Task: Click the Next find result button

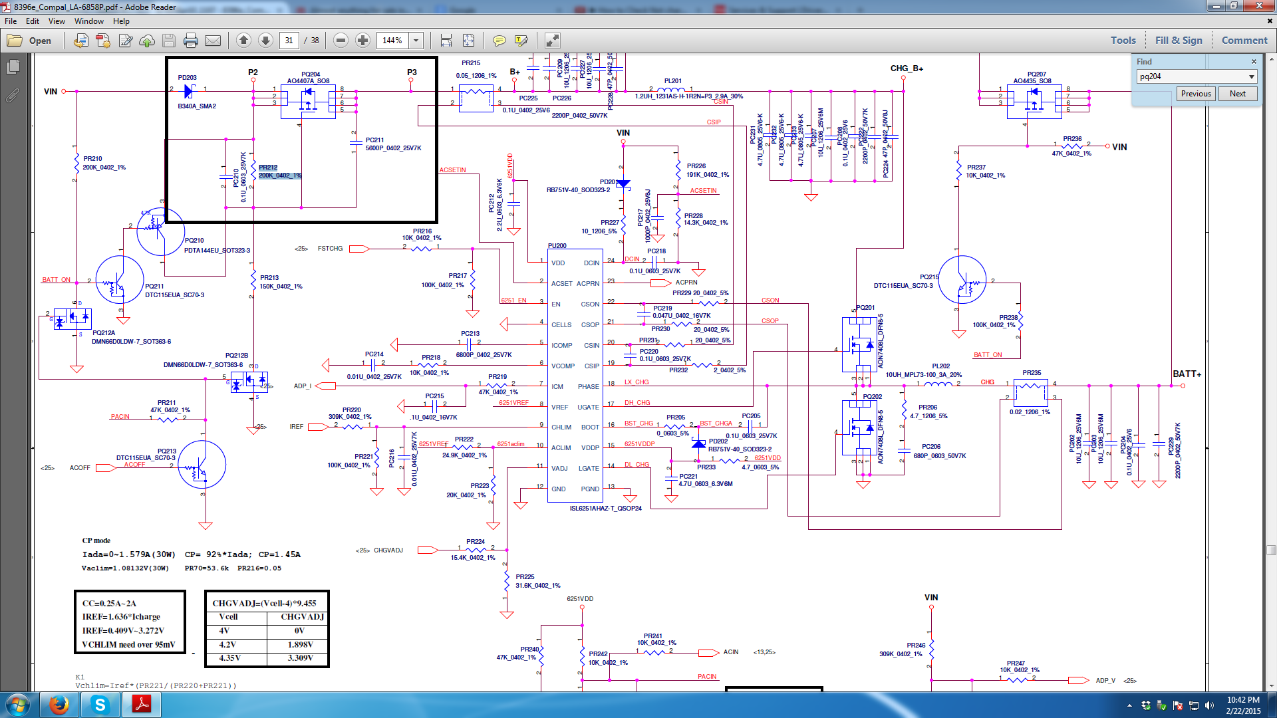Action: (x=1237, y=94)
